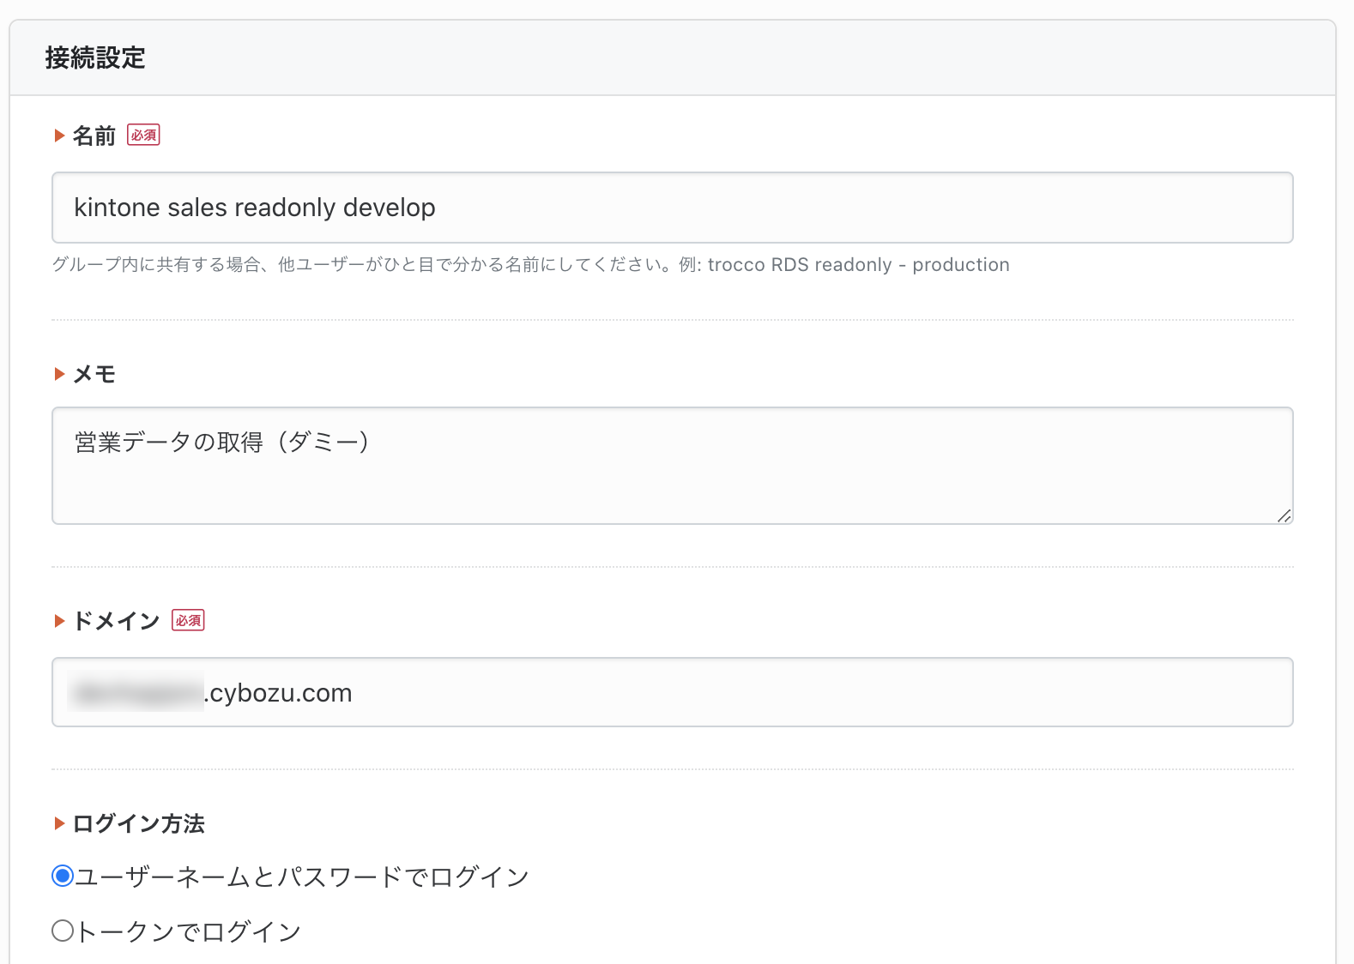Click the メモ field label
Viewport: 1354px width, 964px height.
[94, 374]
